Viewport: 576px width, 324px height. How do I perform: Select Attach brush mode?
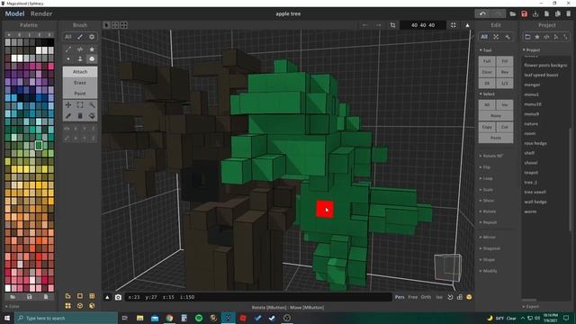pos(80,72)
